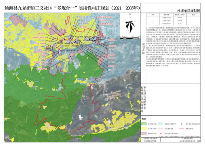The width and height of the screenshot is (205, 145).
Task: Click the pink urban development boundary swatch
Action: pyautogui.click(x=144, y=134)
